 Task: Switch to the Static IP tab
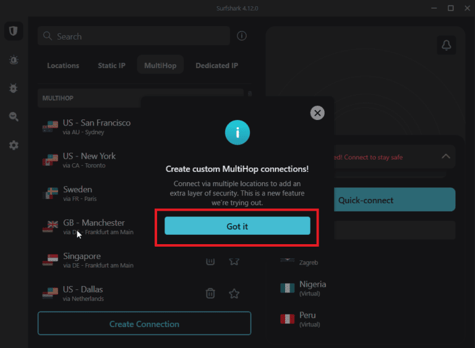coord(111,66)
